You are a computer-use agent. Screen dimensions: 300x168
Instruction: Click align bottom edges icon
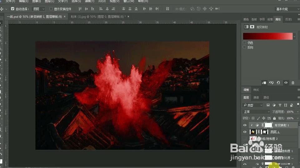click(93, 9)
